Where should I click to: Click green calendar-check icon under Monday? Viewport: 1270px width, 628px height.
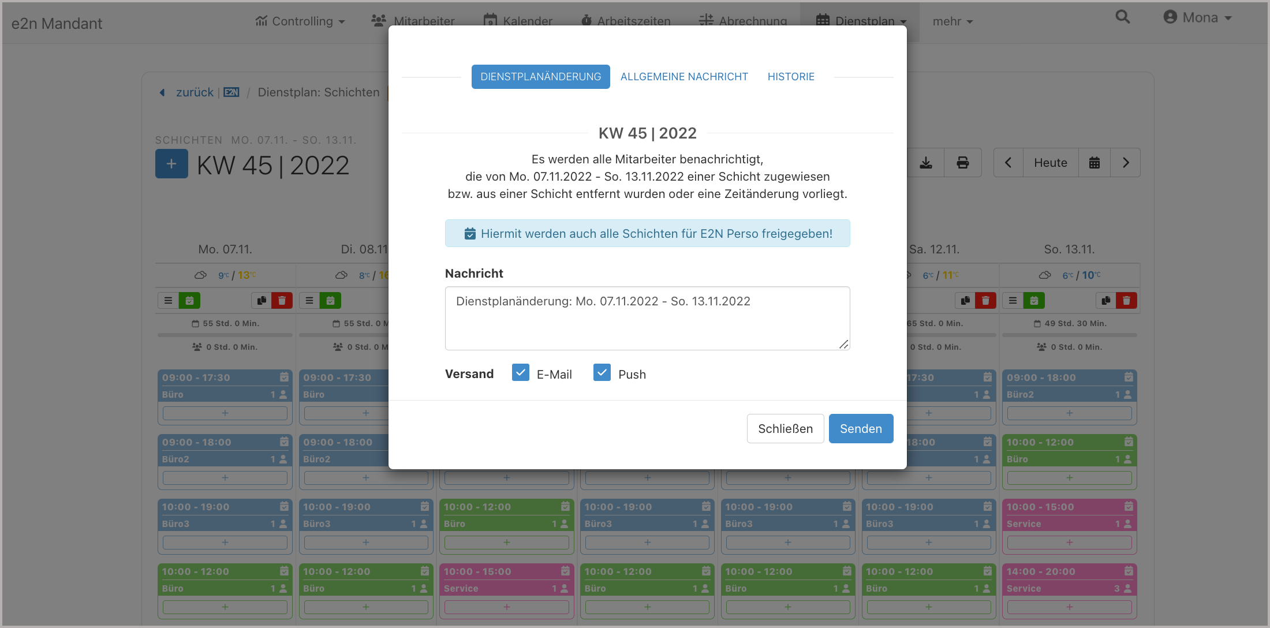tap(189, 301)
